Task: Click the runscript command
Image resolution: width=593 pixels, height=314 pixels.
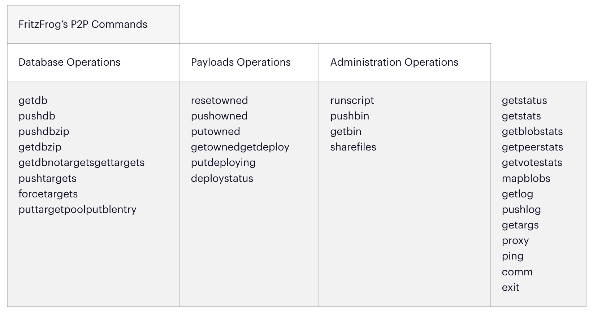Action: click(x=352, y=101)
